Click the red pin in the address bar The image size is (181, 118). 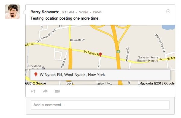[x=36, y=75]
